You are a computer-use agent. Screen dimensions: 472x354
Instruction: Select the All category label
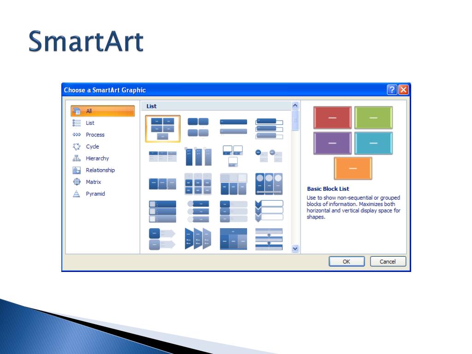[x=89, y=111]
